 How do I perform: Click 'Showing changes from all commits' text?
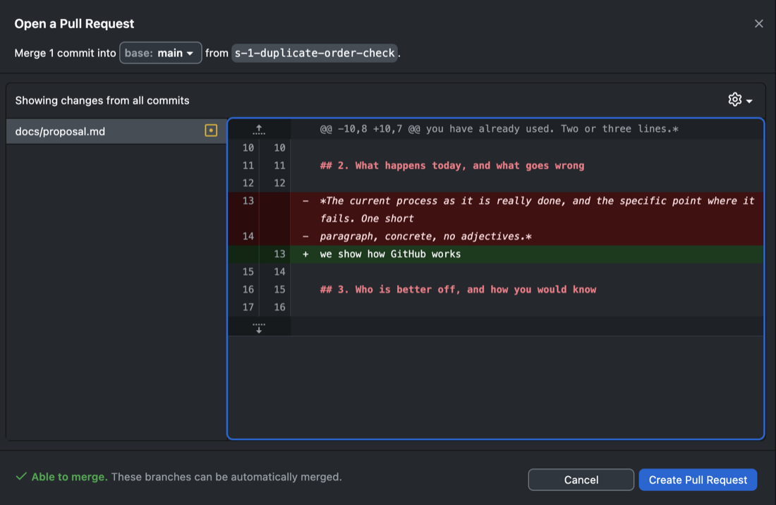[102, 100]
